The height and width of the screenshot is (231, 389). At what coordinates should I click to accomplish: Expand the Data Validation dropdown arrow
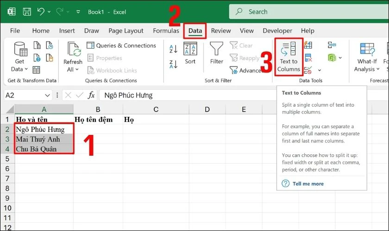pyautogui.click(x=320, y=70)
